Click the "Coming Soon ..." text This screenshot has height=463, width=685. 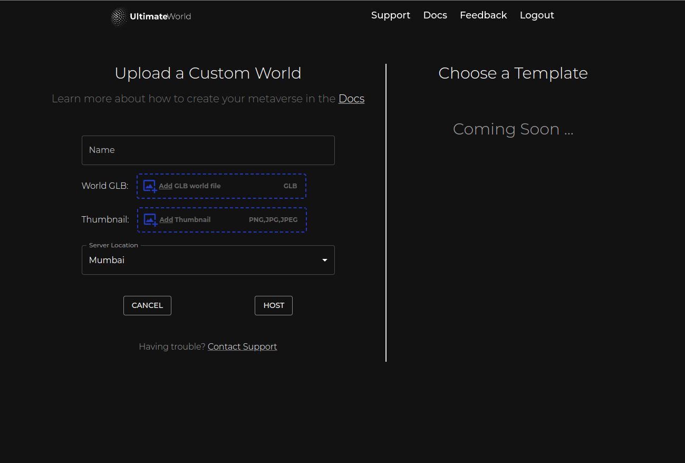coord(513,129)
